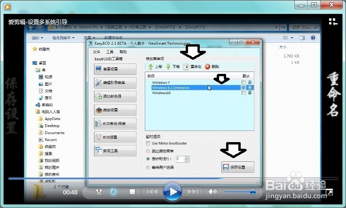Screen dimensions: 346x208
Task: Open BCD部署 in the EasyBCD toolbox
Action: pos(115,137)
